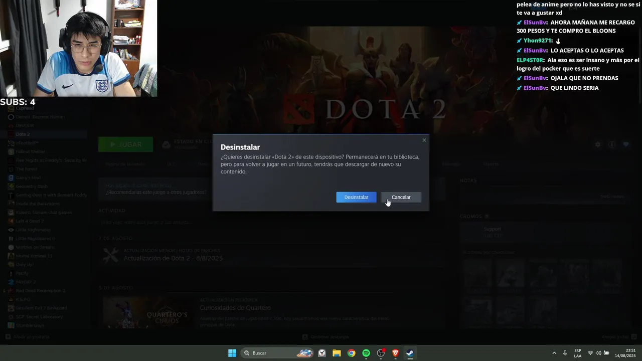Select R.E.P.O. in the library

pyautogui.click(x=23, y=299)
